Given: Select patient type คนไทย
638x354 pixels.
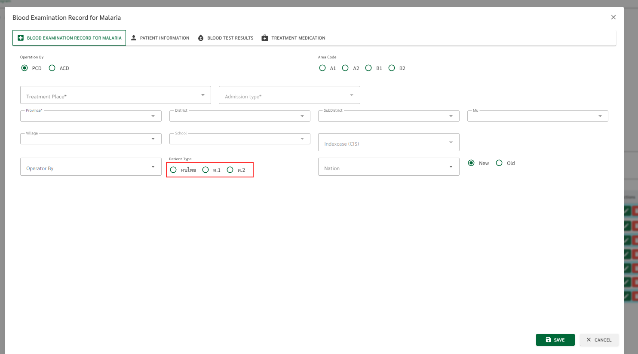Looking at the screenshot, I should tap(173, 170).
